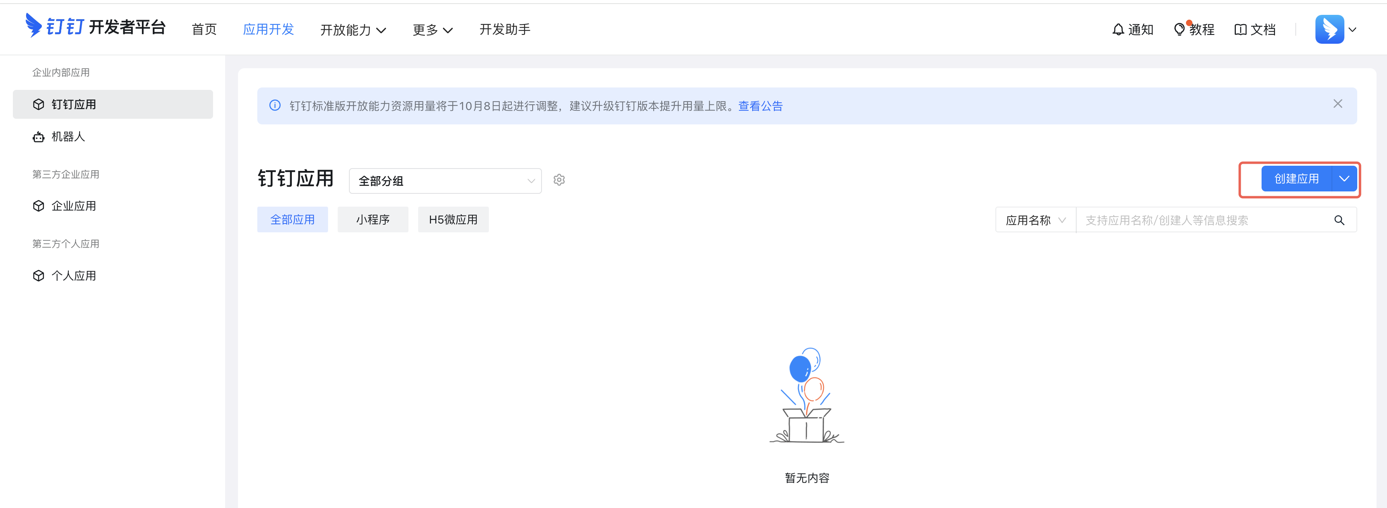Dismiss the blue announcement banner
The width and height of the screenshot is (1387, 508).
point(1338,104)
